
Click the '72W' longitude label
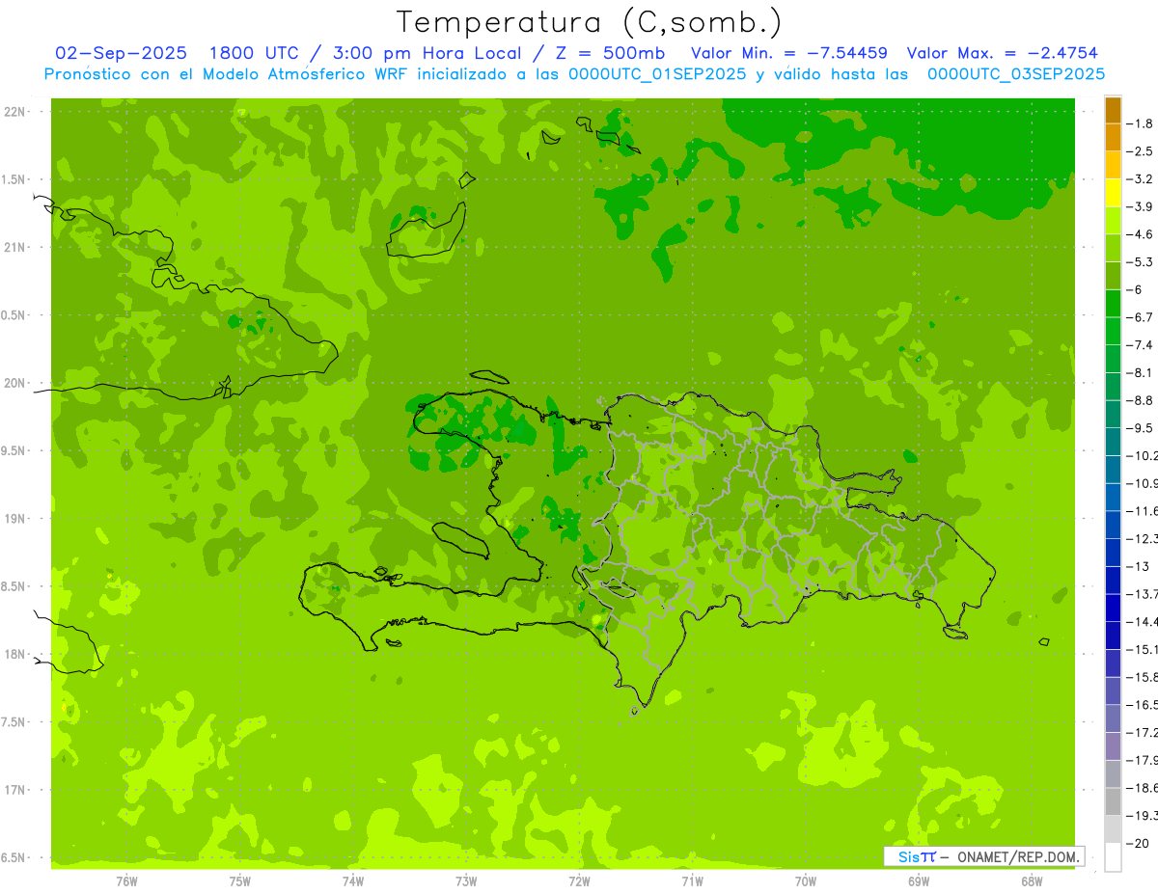coord(580,881)
